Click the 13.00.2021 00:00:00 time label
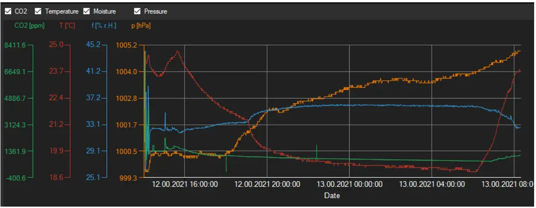The height and width of the screenshot is (208, 536). (x=349, y=184)
